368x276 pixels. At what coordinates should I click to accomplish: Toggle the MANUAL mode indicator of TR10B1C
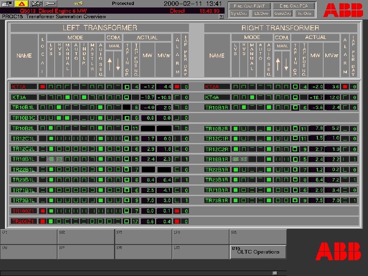point(68,118)
